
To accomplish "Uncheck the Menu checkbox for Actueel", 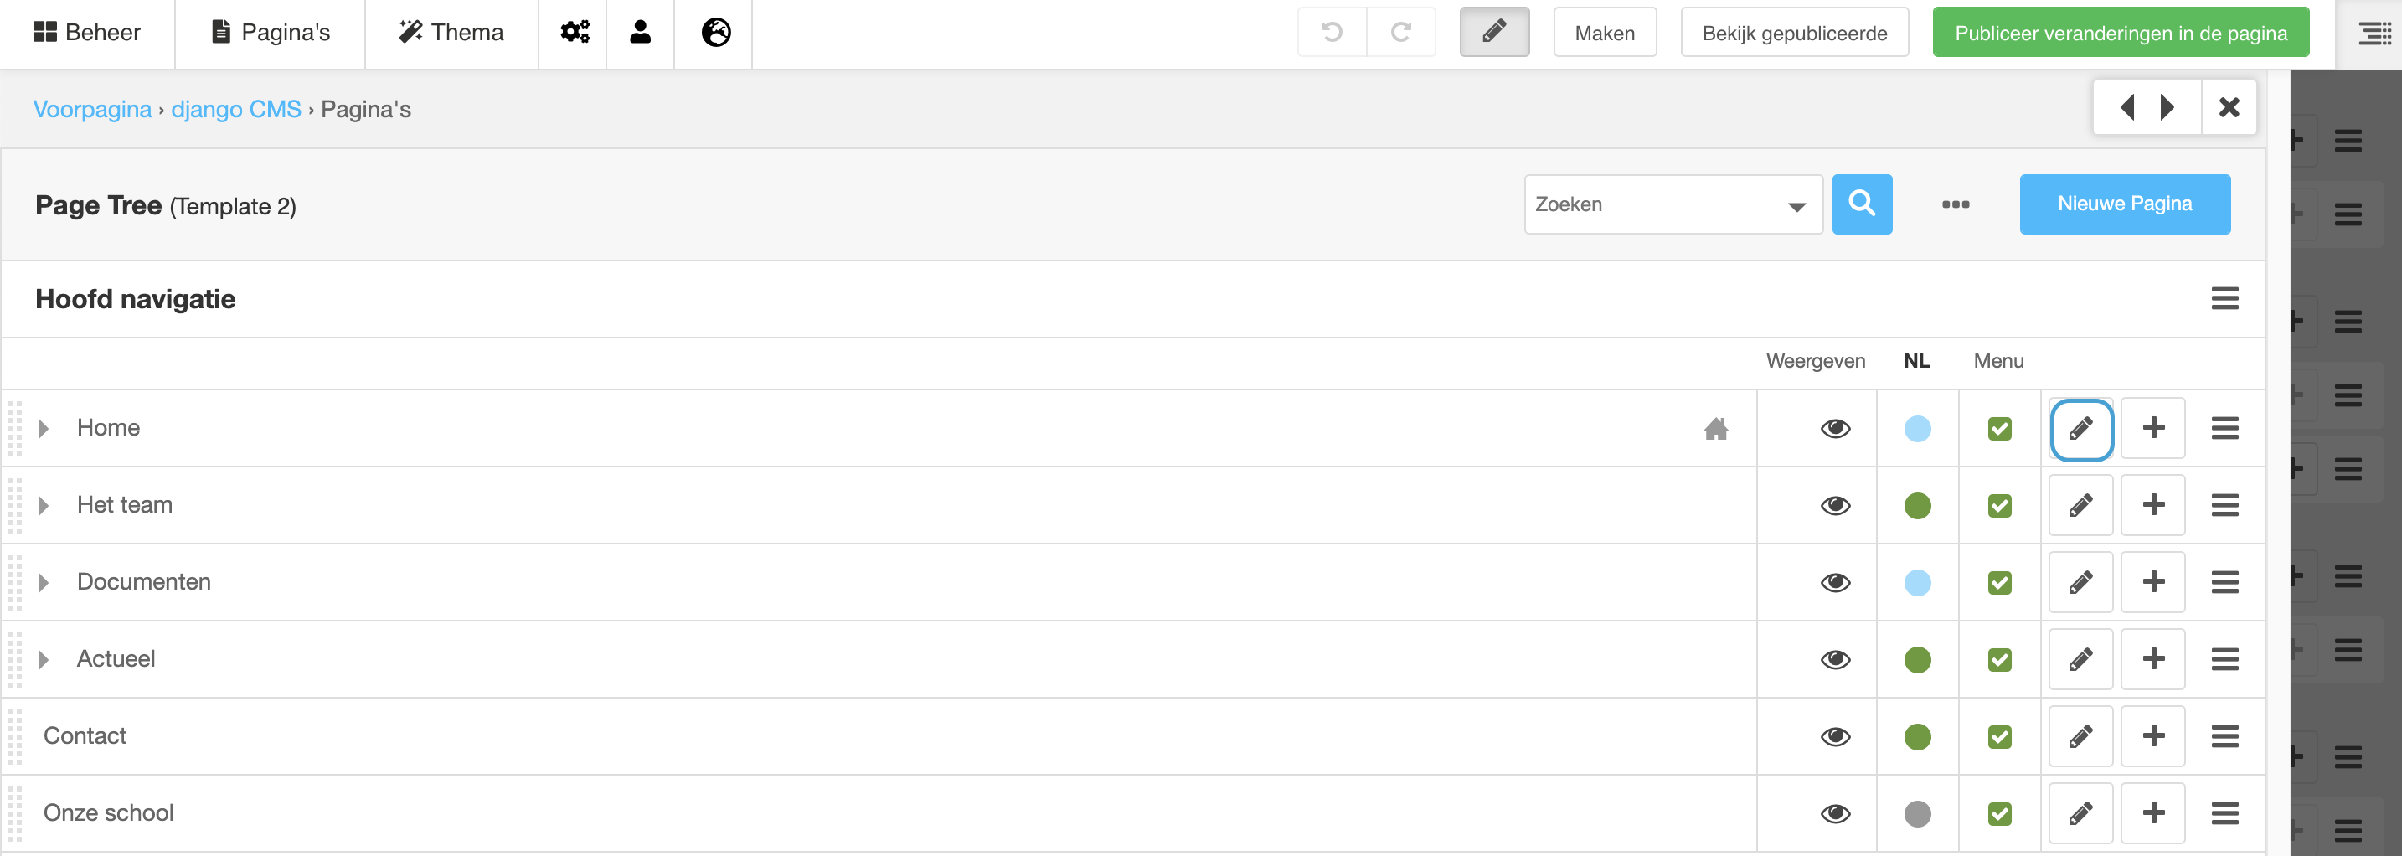I will [x=1999, y=660].
